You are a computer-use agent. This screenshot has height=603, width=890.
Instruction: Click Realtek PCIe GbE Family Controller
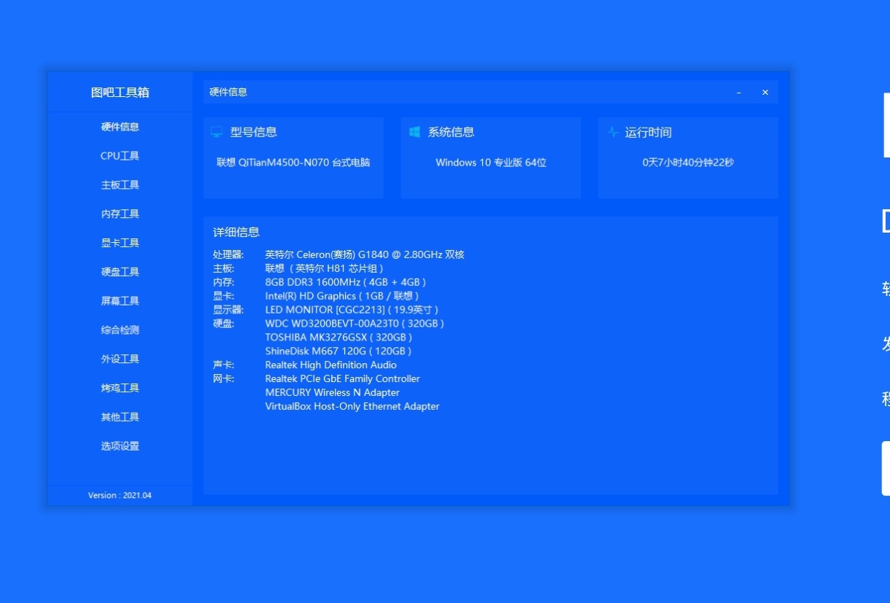342,379
